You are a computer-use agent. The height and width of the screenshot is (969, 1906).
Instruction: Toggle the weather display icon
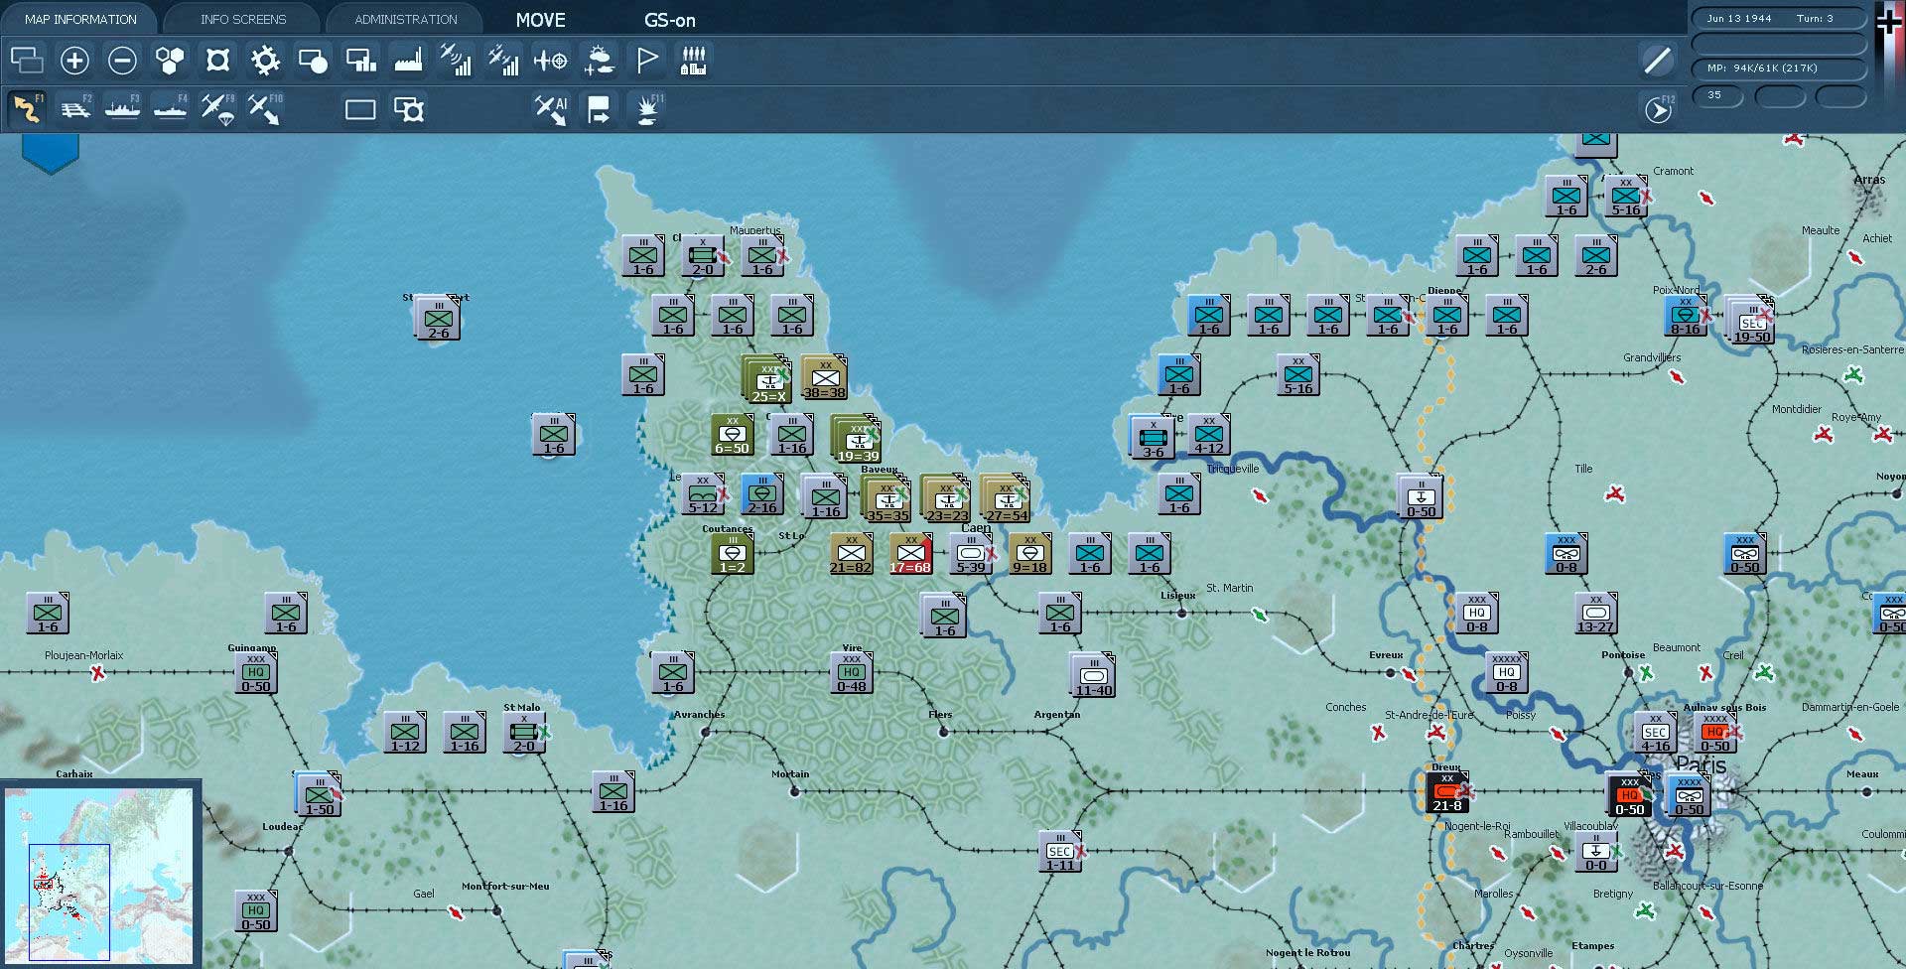tap(599, 62)
